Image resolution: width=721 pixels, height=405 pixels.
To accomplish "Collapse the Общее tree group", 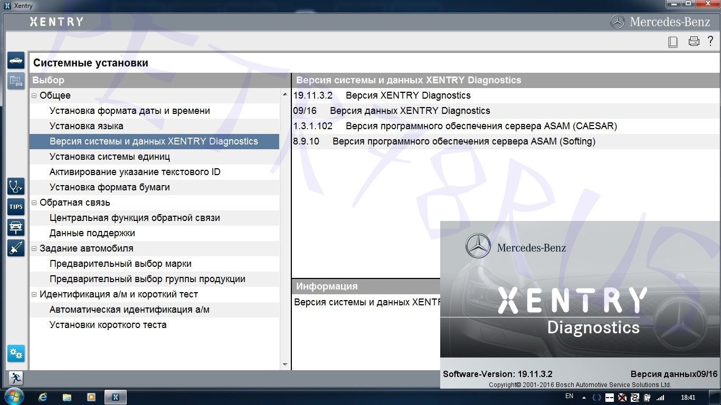I will click(34, 95).
